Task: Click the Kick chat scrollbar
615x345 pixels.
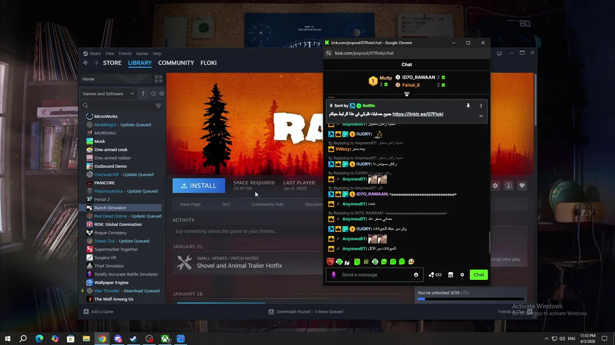Action: (489, 242)
